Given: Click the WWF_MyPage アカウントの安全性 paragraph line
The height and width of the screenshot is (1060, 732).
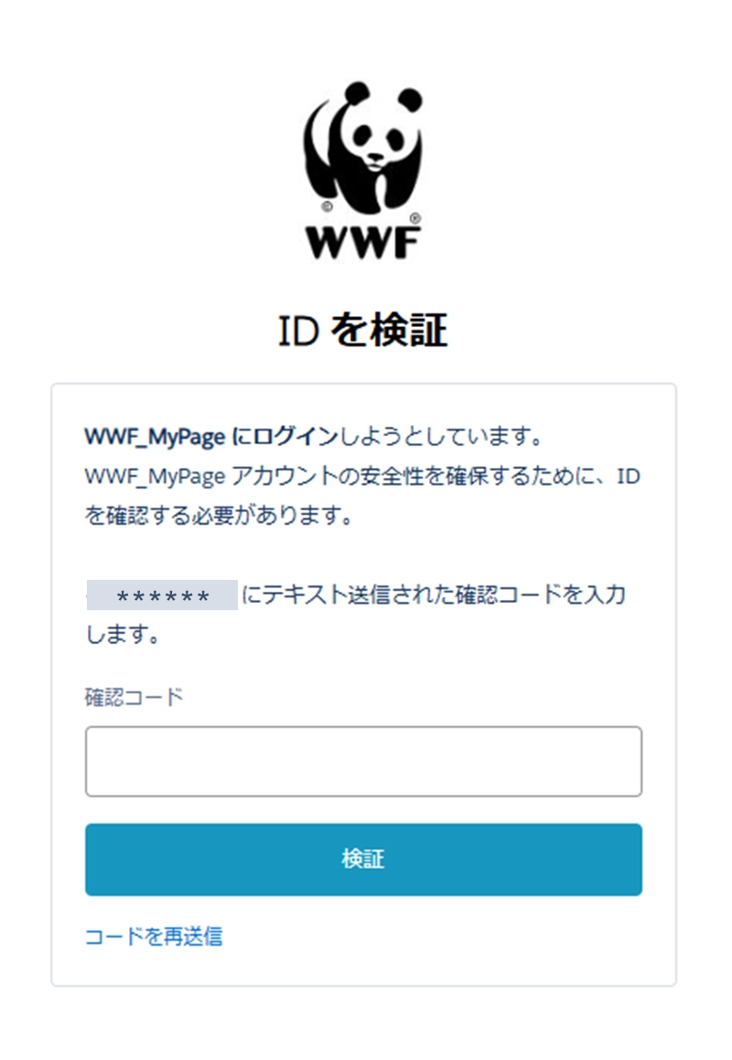Looking at the screenshot, I should point(362,476).
